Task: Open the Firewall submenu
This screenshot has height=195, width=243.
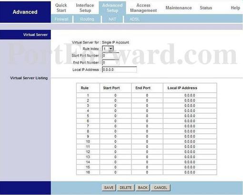Action: 61,19
